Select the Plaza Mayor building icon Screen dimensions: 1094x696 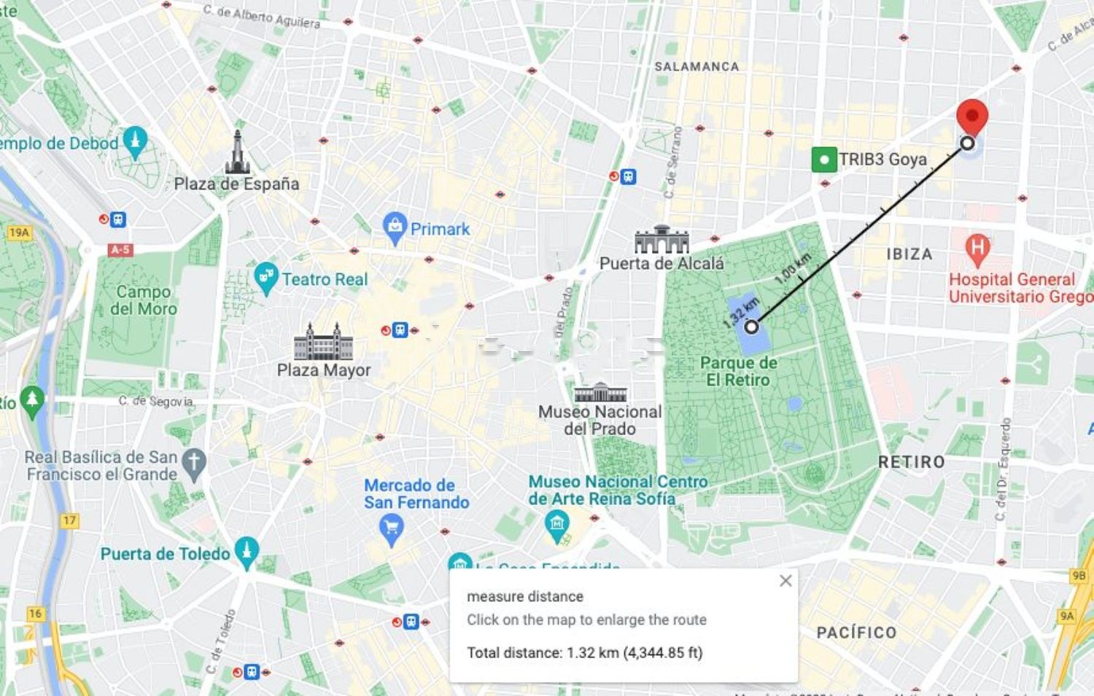[323, 342]
